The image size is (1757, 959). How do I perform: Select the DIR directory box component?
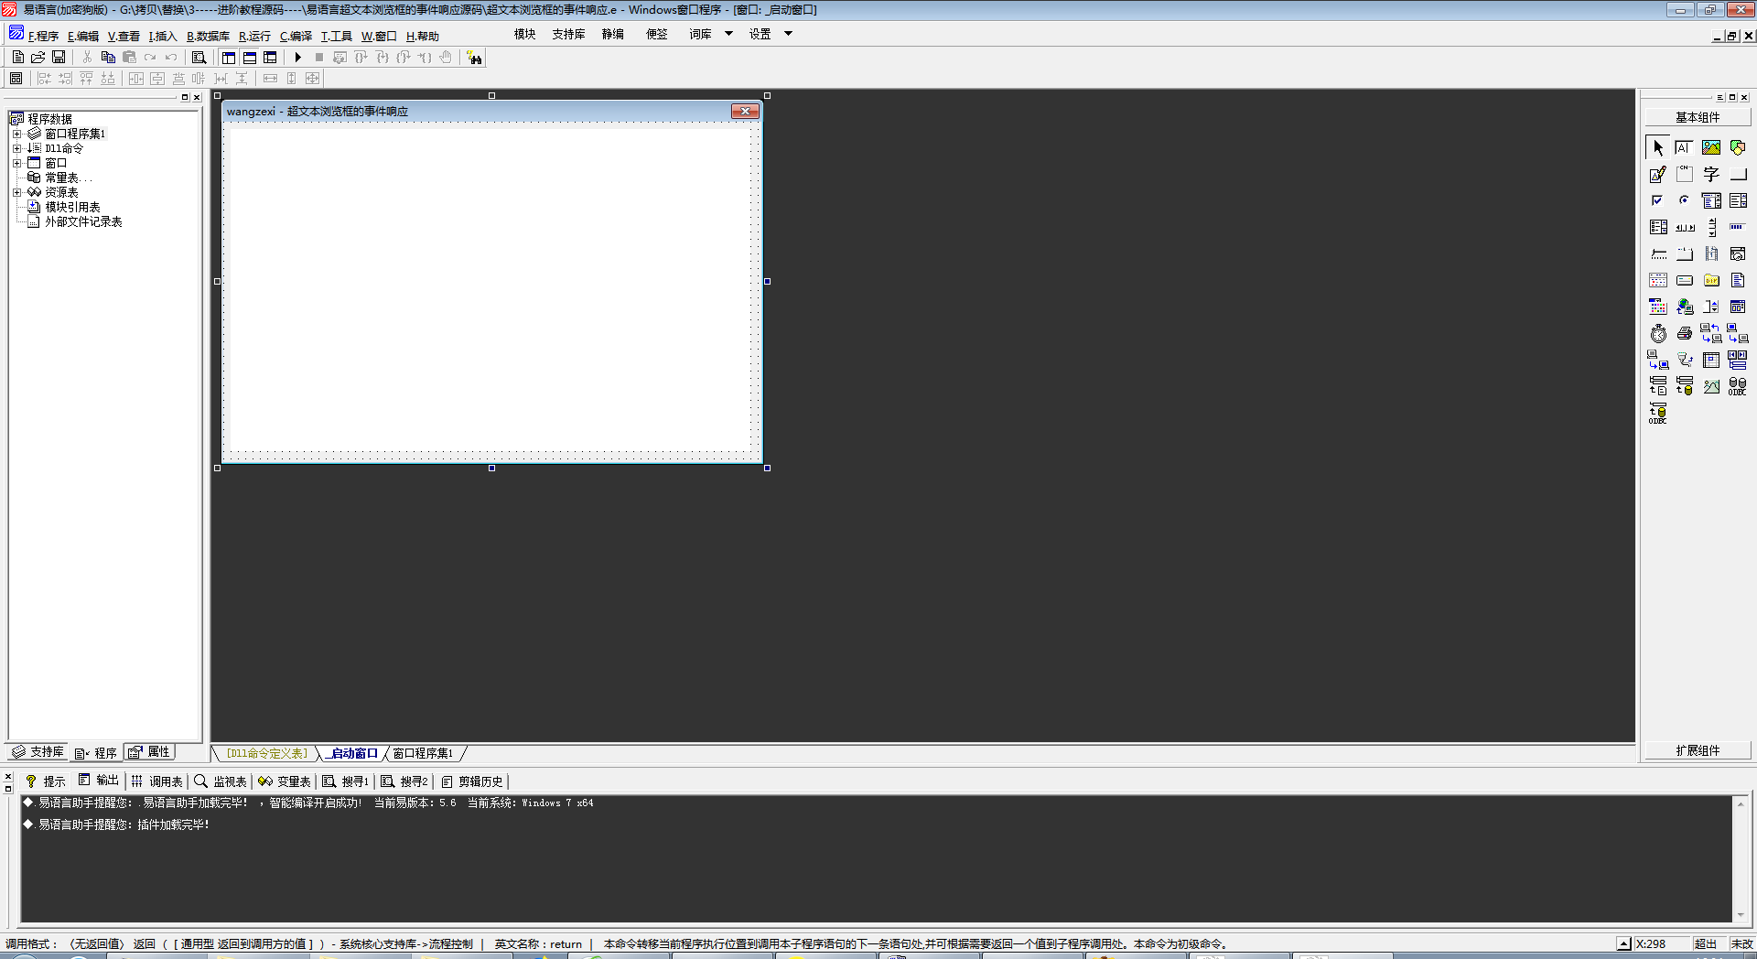(x=1711, y=280)
